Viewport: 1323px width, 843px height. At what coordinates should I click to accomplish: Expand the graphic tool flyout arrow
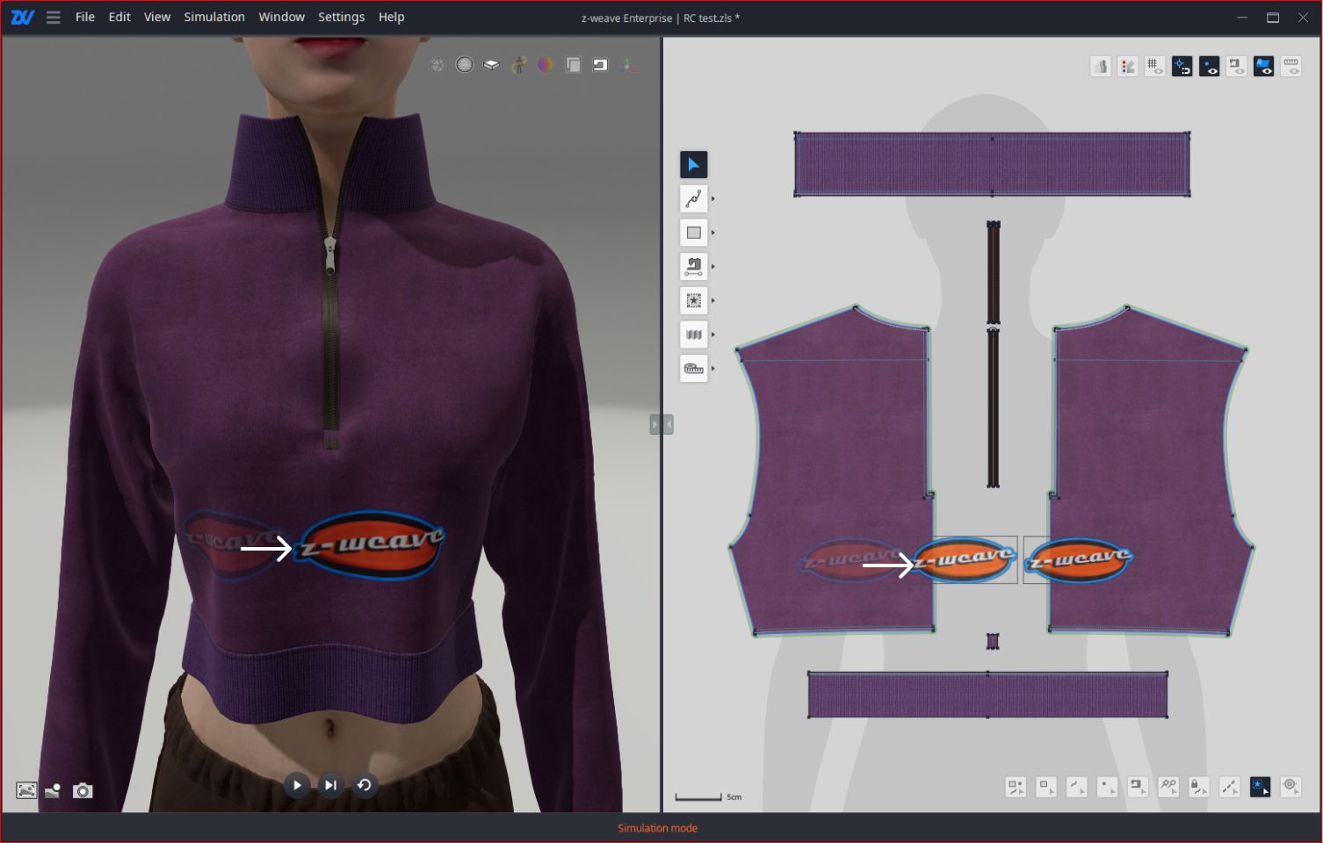pyautogui.click(x=713, y=300)
